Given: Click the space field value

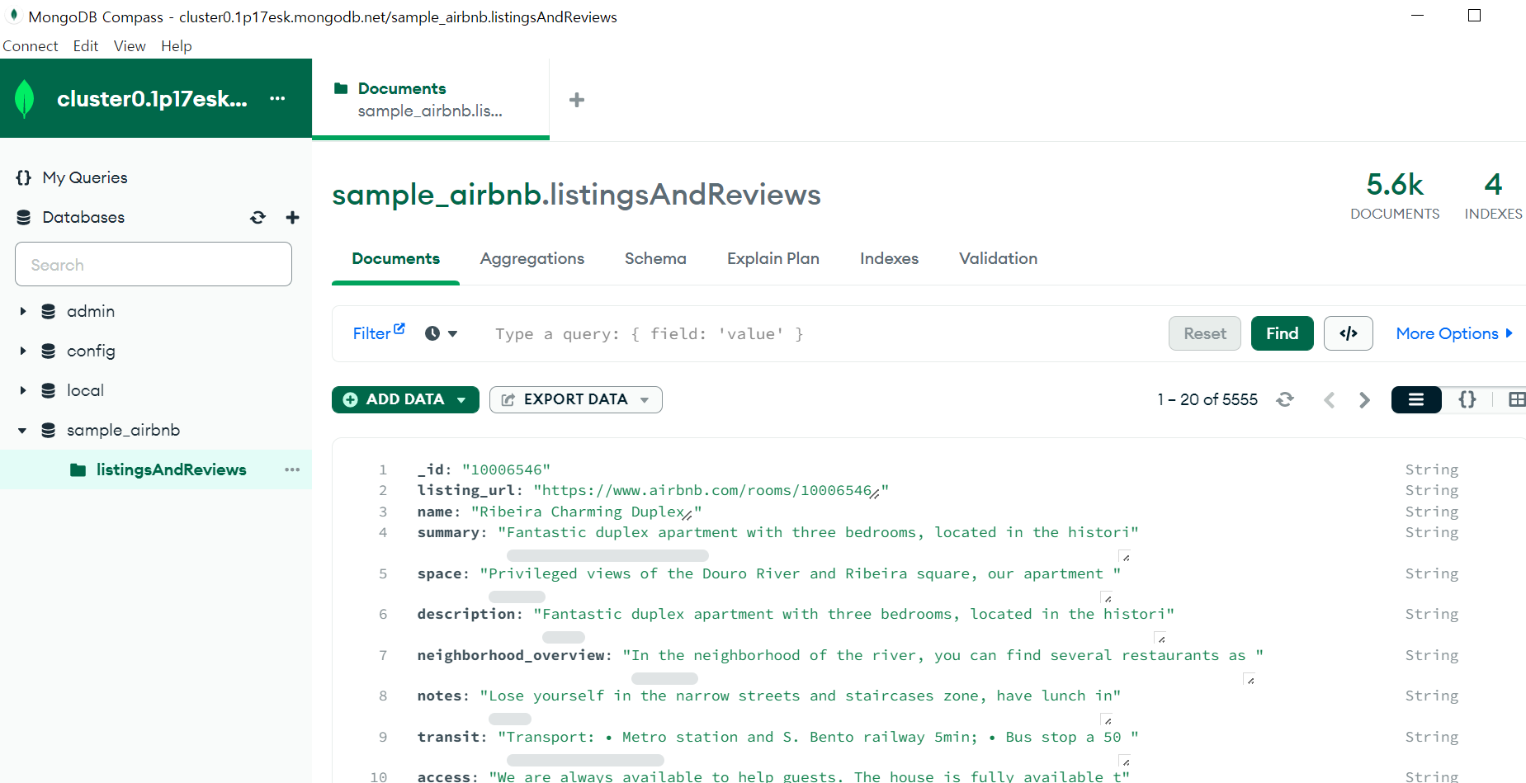Looking at the screenshot, I should click(800, 573).
